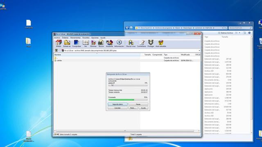262x147 pixels.
Task: Click the up-one-level icon beside archive path
Action: (x=56, y=50)
